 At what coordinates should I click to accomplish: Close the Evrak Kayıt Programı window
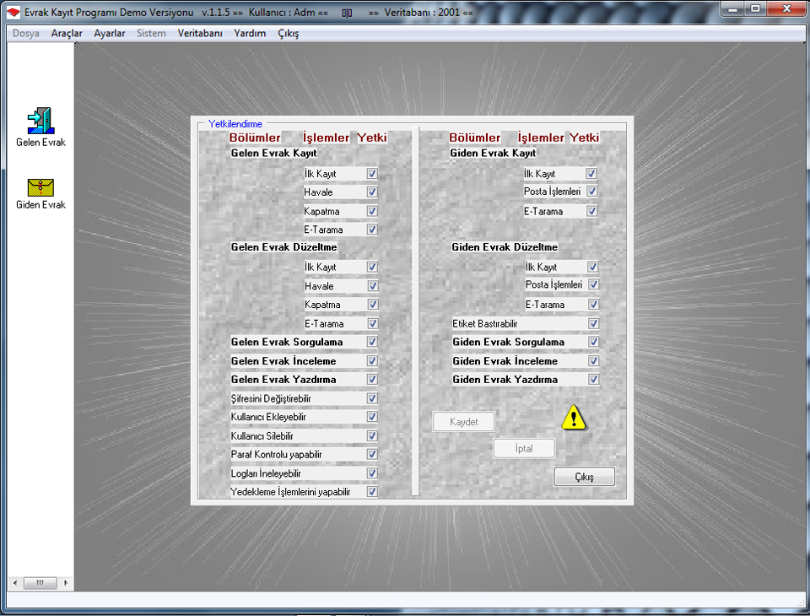coord(786,8)
